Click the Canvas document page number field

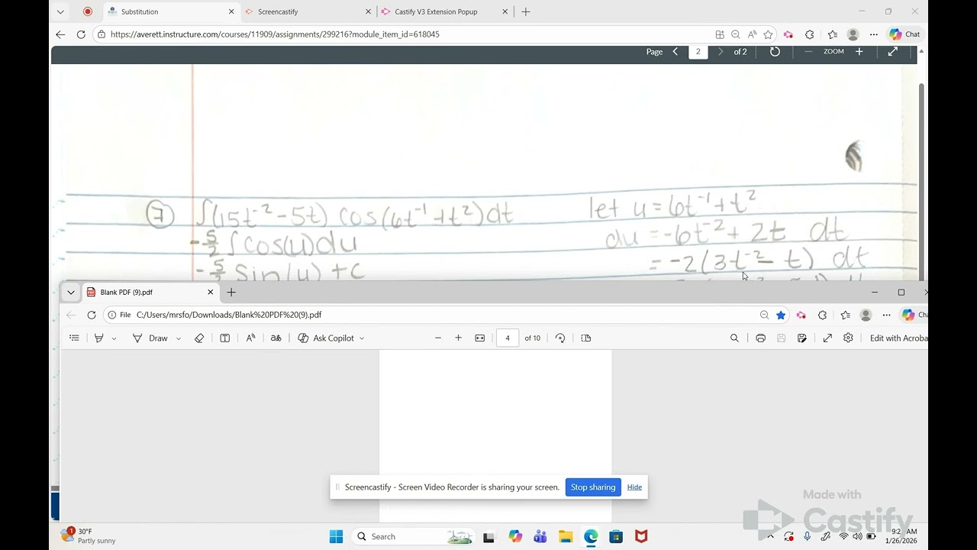[698, 52]
